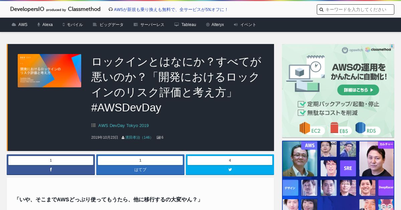Open the AWS menu item
The height and width of the screenshot is (210, 401).
pos(23,25)
